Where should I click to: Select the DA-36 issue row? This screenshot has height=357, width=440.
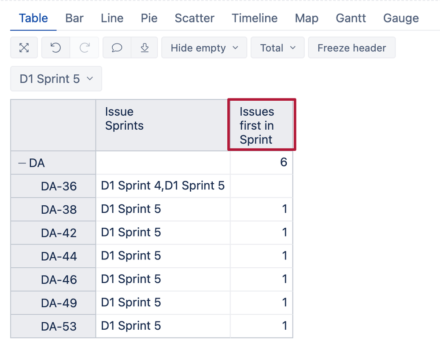coord(59,186)
